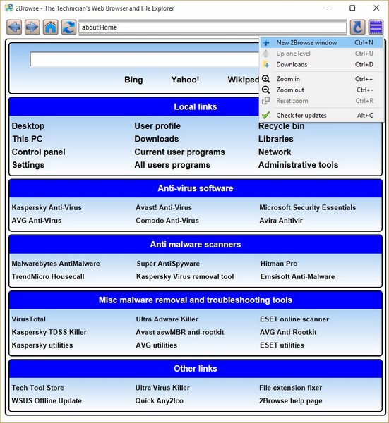Open WSUS Offline Update link
Viewport: 389px width, 423px height.
pos(47,400)
